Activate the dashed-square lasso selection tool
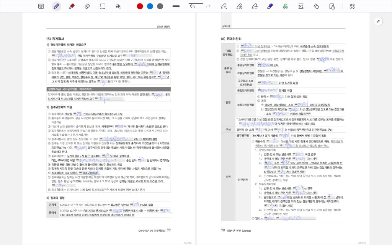Viewport: 392px width, 245px height. pos(103,6)
